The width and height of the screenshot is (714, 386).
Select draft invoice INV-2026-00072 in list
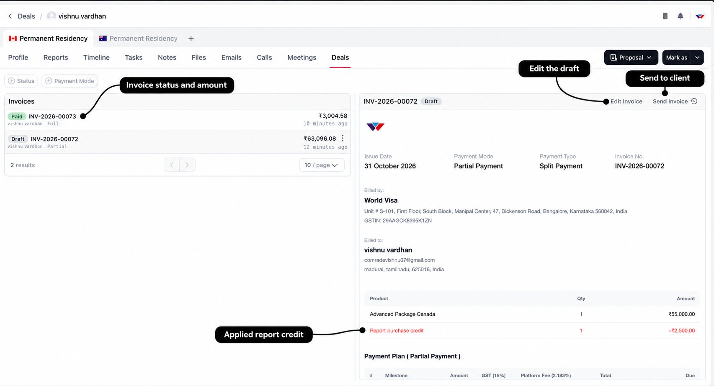177,142
